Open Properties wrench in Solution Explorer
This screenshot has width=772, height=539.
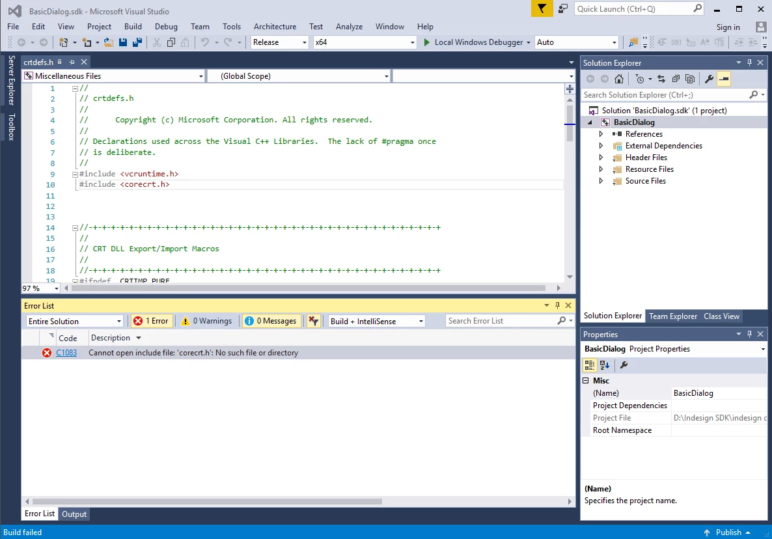click(x=709, y=79)
